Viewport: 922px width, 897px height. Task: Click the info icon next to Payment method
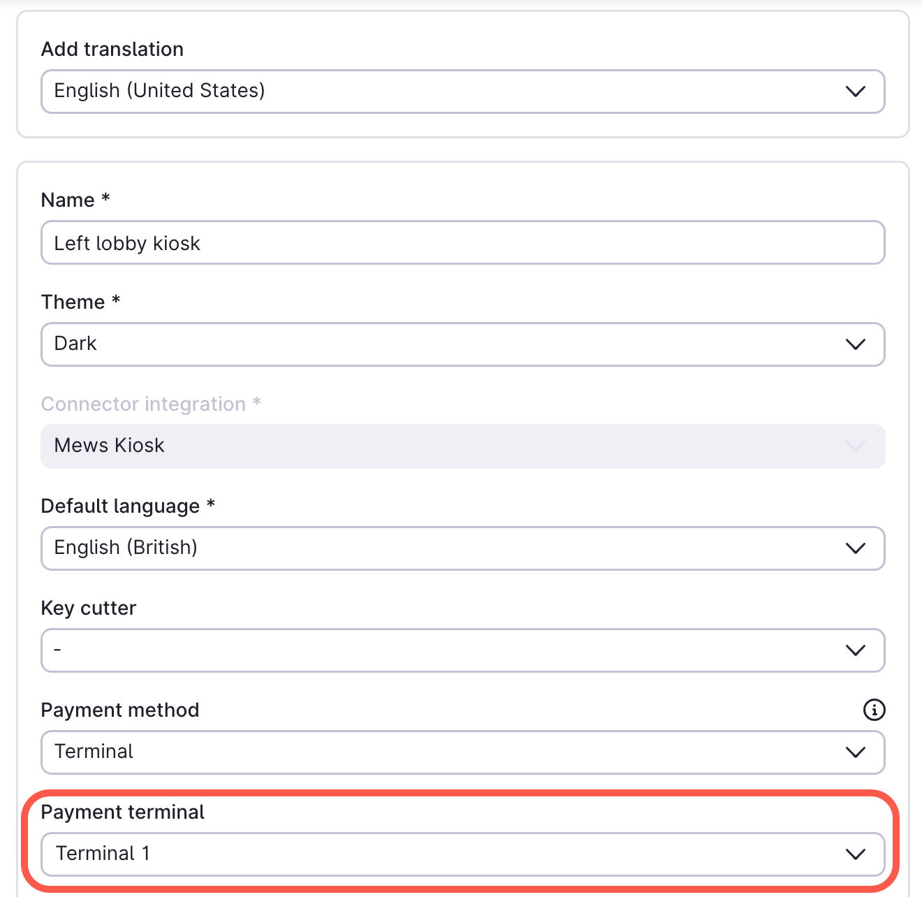873,710
